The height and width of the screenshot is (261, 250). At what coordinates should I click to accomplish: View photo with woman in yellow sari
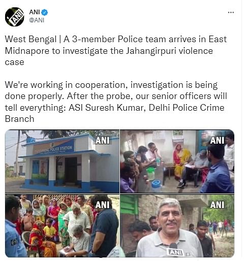point(177,161)
